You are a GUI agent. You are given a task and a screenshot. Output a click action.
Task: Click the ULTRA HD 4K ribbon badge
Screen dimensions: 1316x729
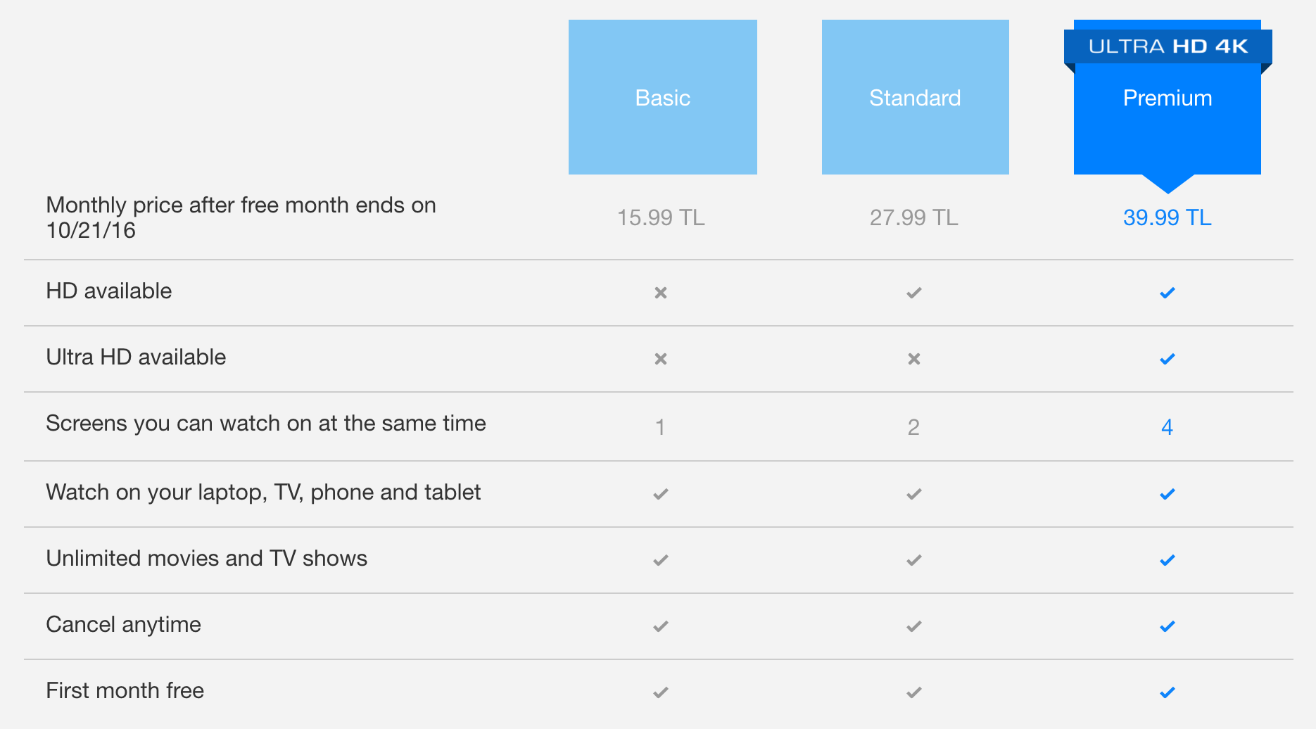click(1168, 46)
